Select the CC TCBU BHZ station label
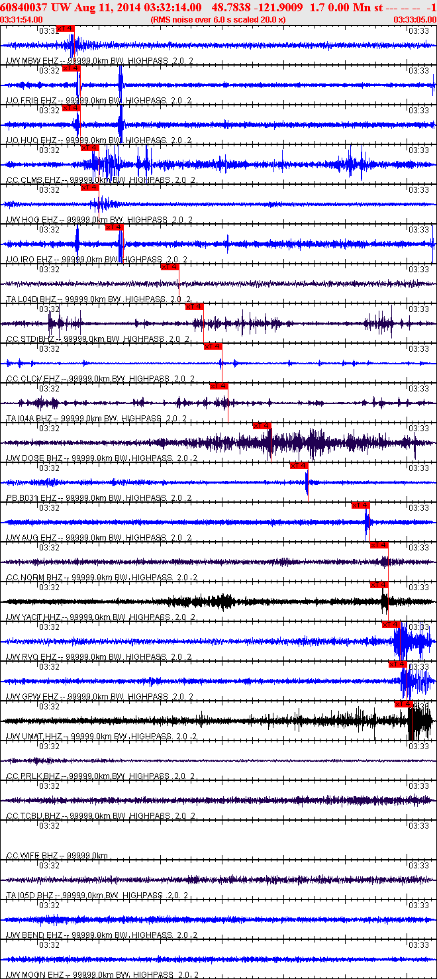Image resolution: width=437 pixels, height=979 pixels. tap(102, 815)
